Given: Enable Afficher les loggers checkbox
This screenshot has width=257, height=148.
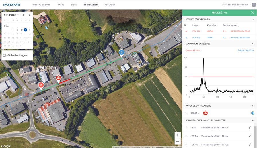Looking at the screenshot, I should click(x=4, y=56).
